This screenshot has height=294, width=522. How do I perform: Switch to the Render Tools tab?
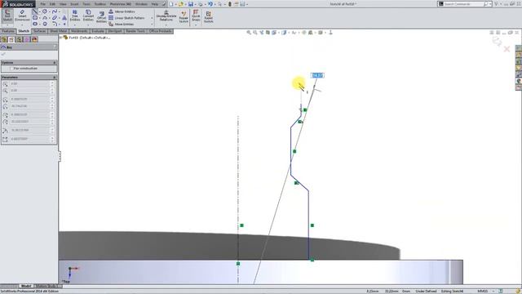[135, 31]
